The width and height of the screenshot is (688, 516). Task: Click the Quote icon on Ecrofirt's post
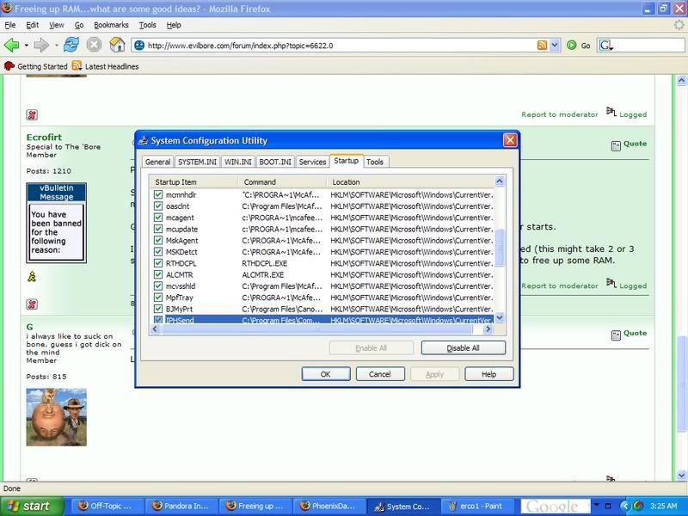(x=616, y=145)
